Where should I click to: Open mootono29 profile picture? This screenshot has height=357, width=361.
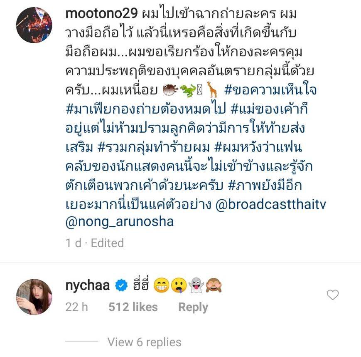[x=34, y=25]
